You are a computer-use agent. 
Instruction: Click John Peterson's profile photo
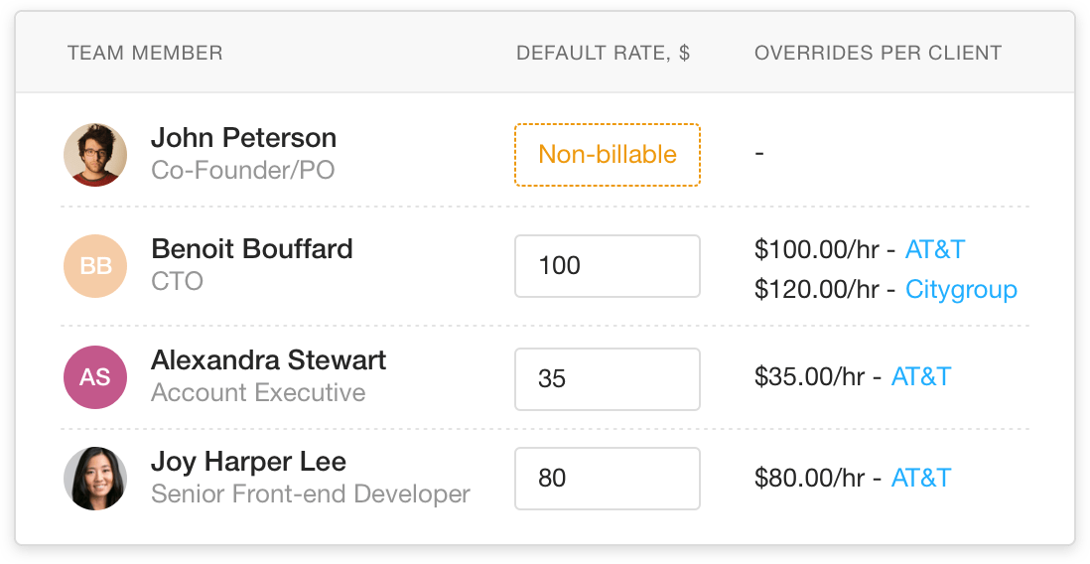pyautogui.click(x=95, y=155)
